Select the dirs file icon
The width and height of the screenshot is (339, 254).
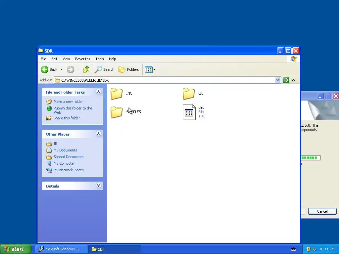coord(189,112)
